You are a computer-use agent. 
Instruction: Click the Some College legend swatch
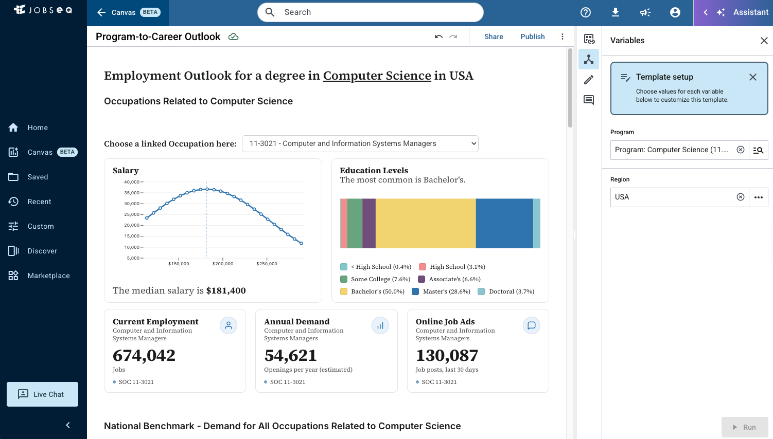pyautogui.click(x=344, y=279)
